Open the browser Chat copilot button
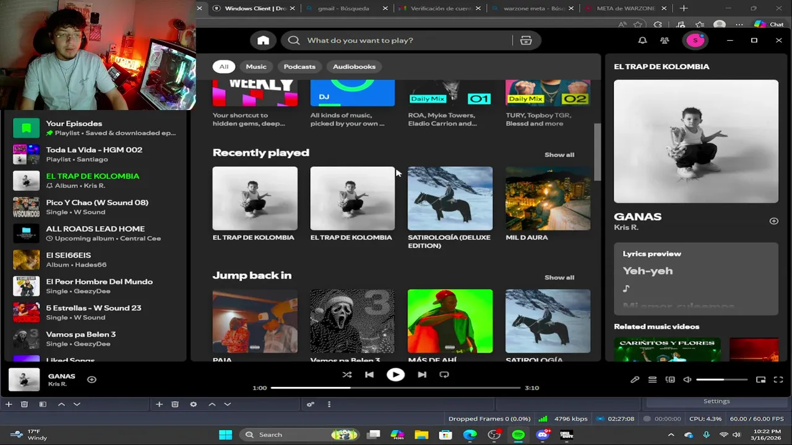This screenshot has width=792, height=445. click(x=769, y=25)
